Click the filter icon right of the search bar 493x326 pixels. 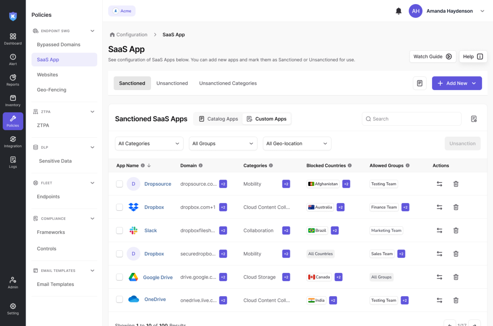(474, 119)
